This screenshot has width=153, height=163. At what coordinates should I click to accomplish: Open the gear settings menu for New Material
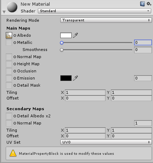(149, 4)
